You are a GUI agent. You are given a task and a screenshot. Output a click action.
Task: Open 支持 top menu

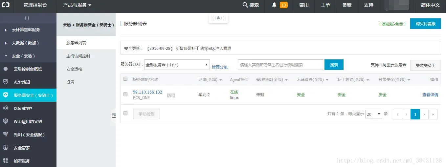(x=368, y=5)
